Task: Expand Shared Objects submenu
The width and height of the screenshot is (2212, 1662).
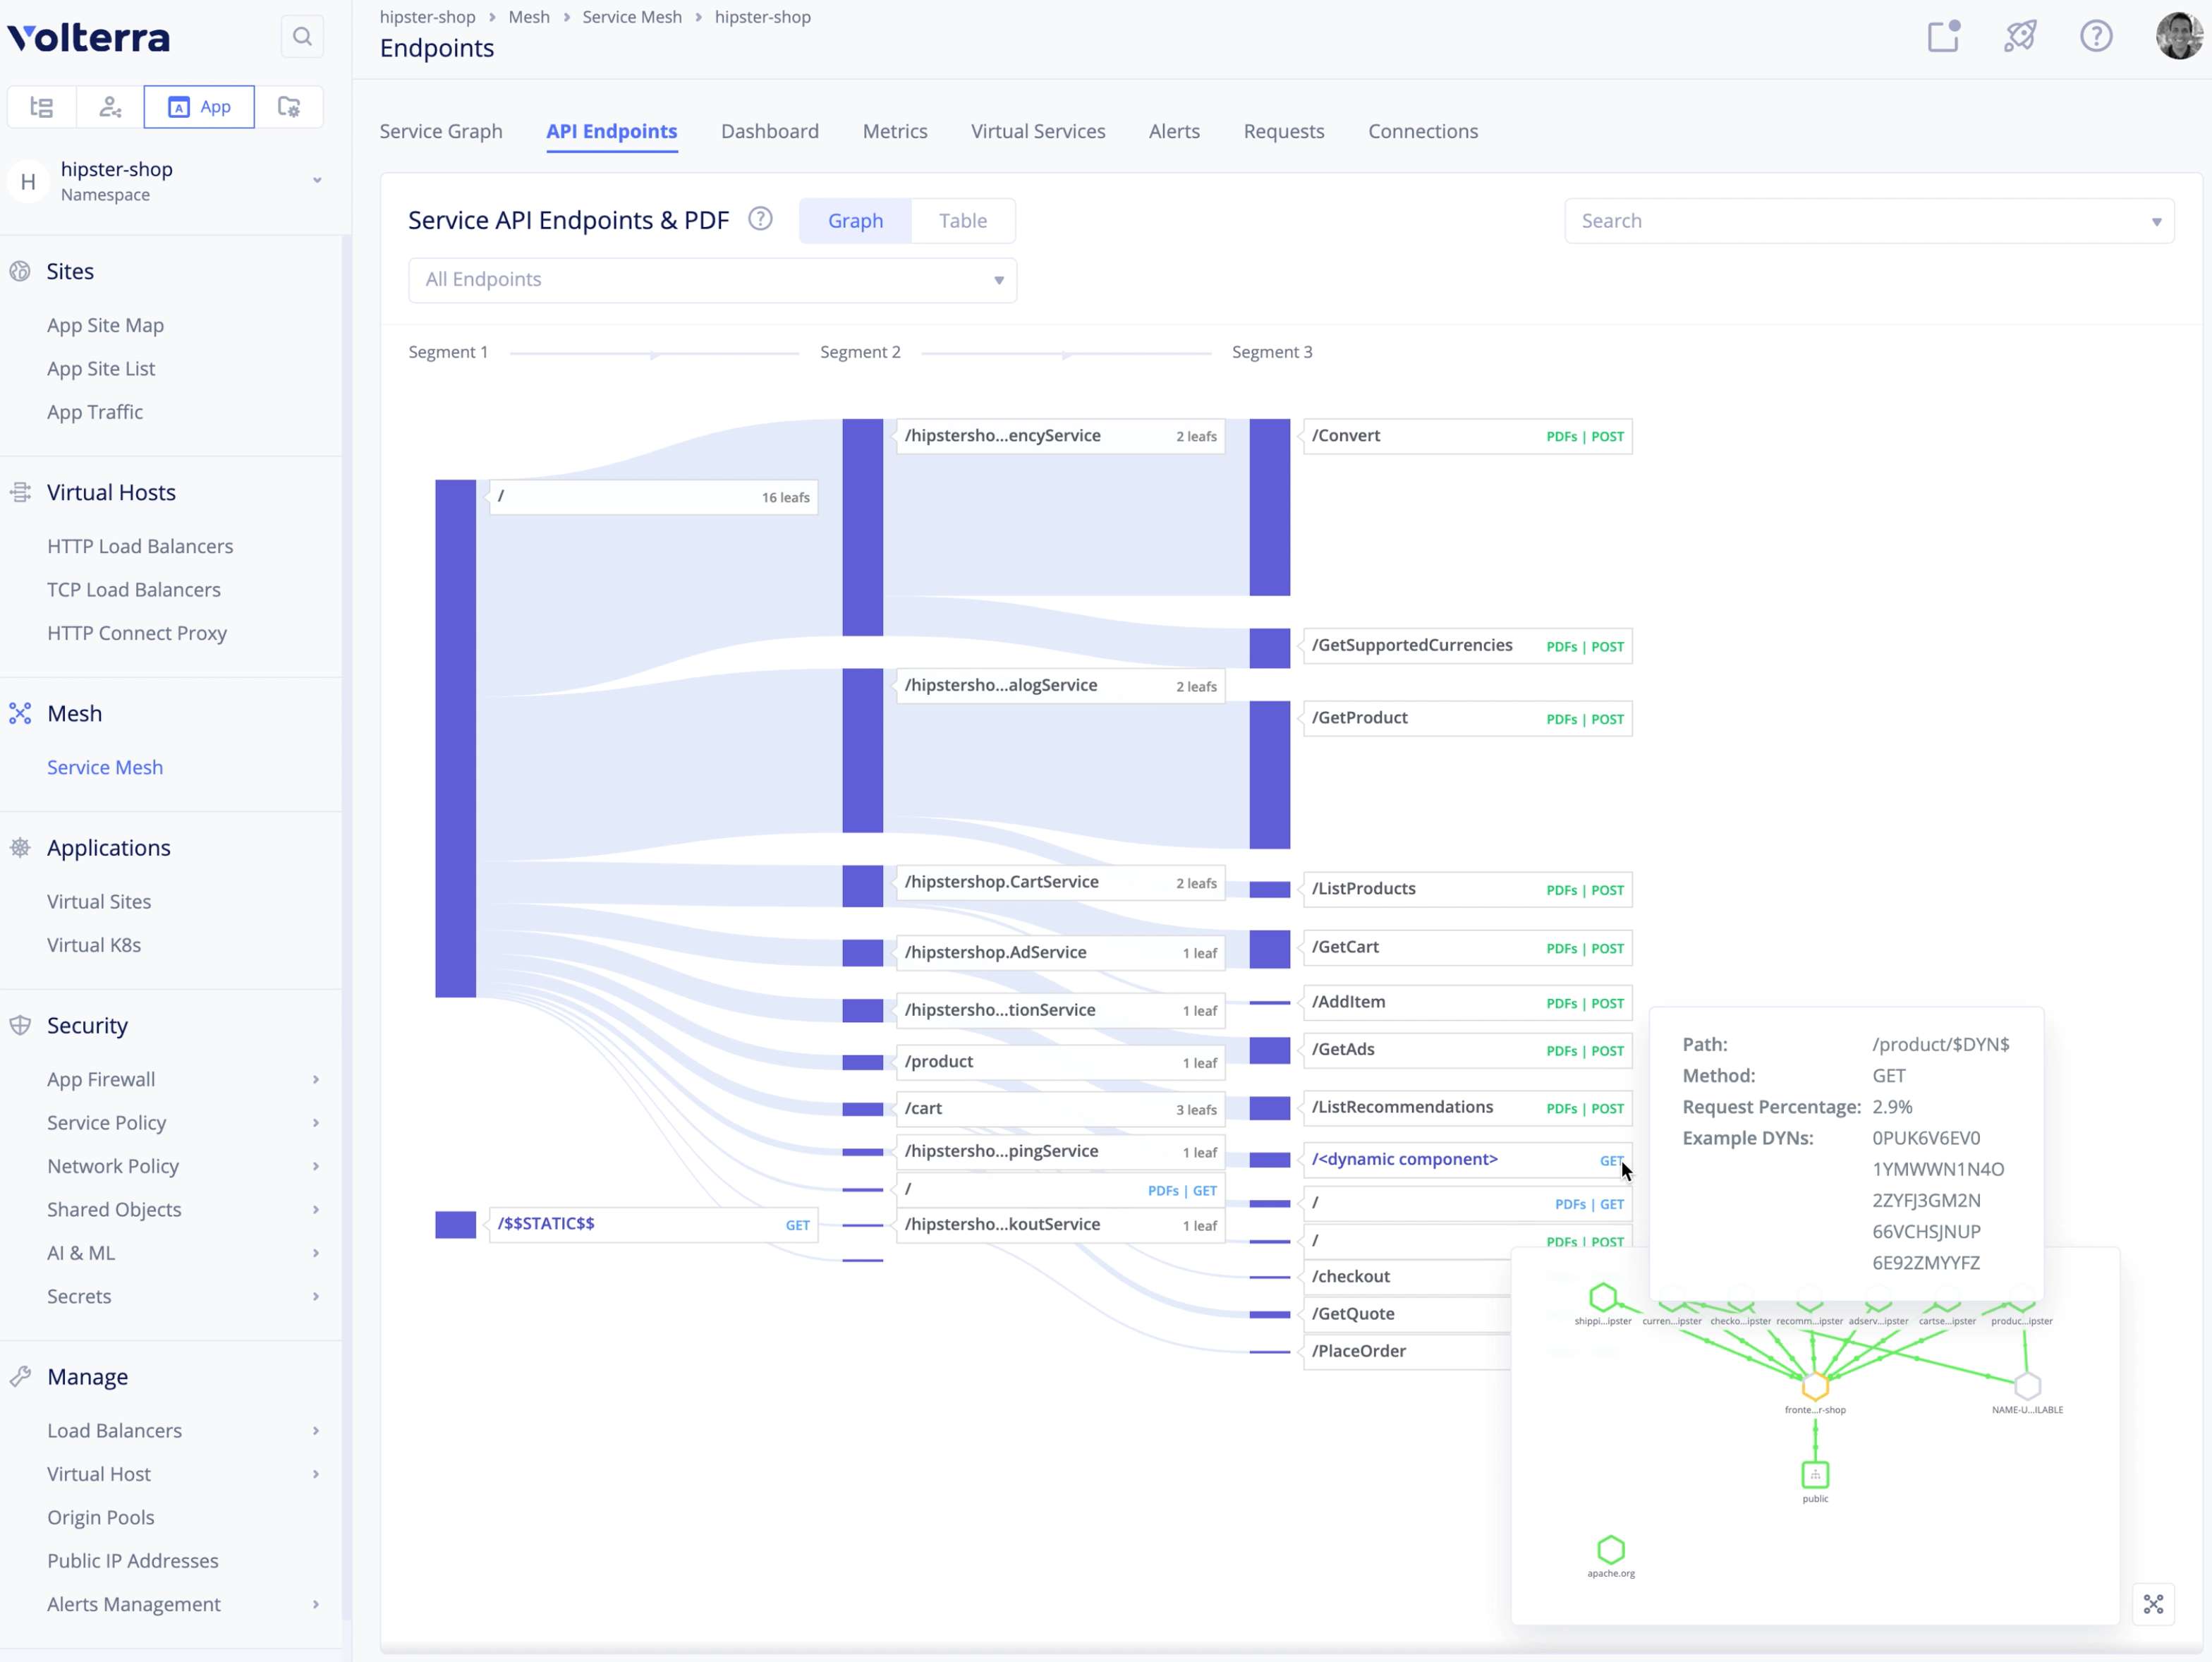Action: [x=315, y=1210]
